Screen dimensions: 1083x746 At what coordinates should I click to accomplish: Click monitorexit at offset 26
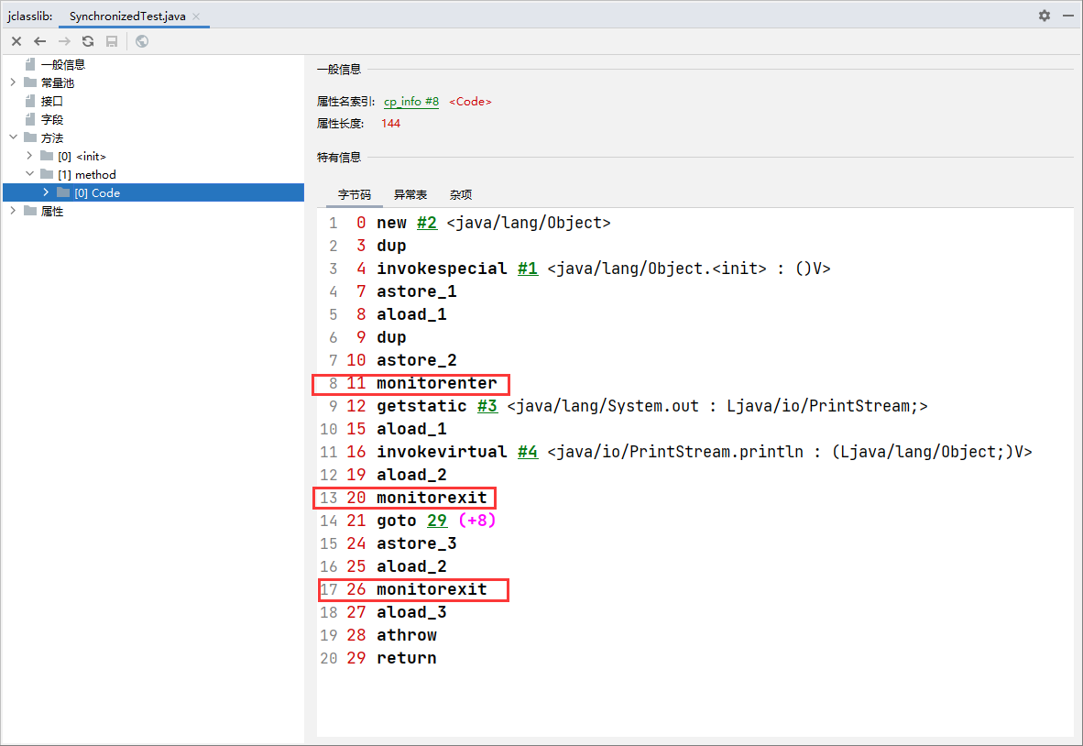click(x=432, y=589)
